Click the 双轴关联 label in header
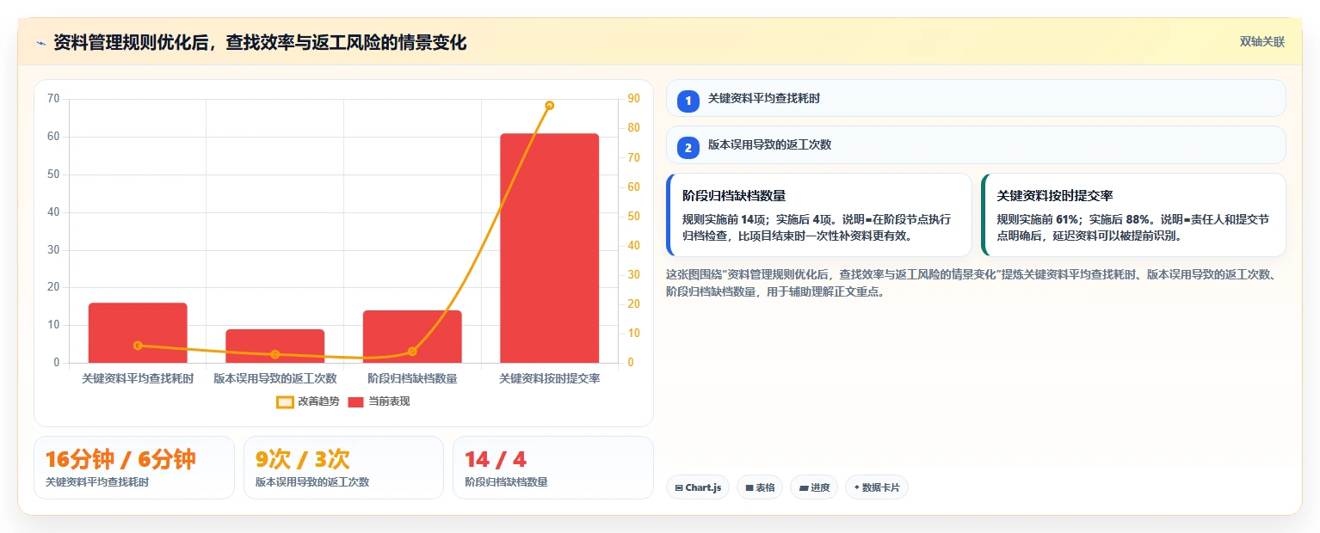The width and height of the screenshot is (1320, 533). (1261, 42)
